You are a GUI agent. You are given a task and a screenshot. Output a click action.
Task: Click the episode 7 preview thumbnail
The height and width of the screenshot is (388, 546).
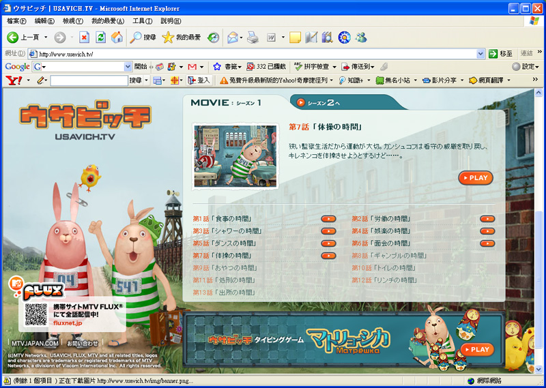pyautogui.click(x=235, y=155)
